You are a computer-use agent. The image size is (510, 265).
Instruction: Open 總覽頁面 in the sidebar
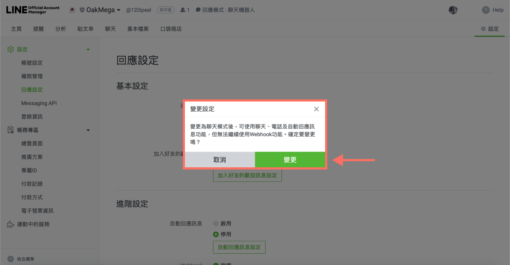point(32,144)
